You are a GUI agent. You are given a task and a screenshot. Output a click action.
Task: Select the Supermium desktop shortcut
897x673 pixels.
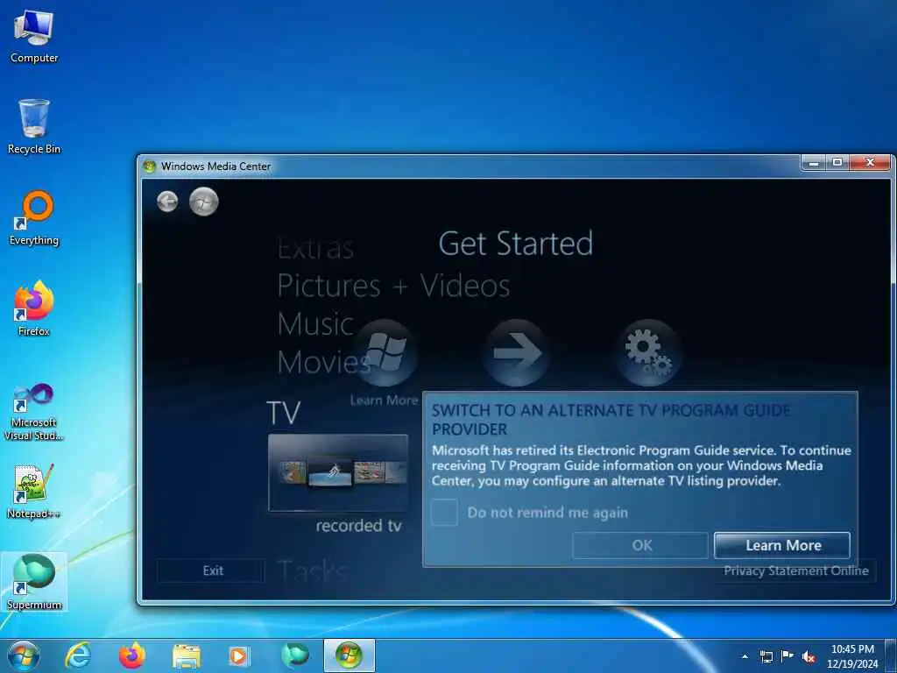[x=34, y=582]
